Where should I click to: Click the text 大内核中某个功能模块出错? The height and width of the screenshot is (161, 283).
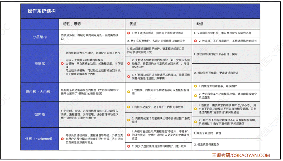(228, 96)
